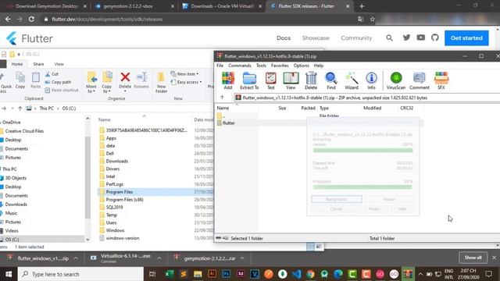The height and width of the screenshot is (281, 500).
Task: Create SFX self-extracting archive
Action: [x=441, y=80]
